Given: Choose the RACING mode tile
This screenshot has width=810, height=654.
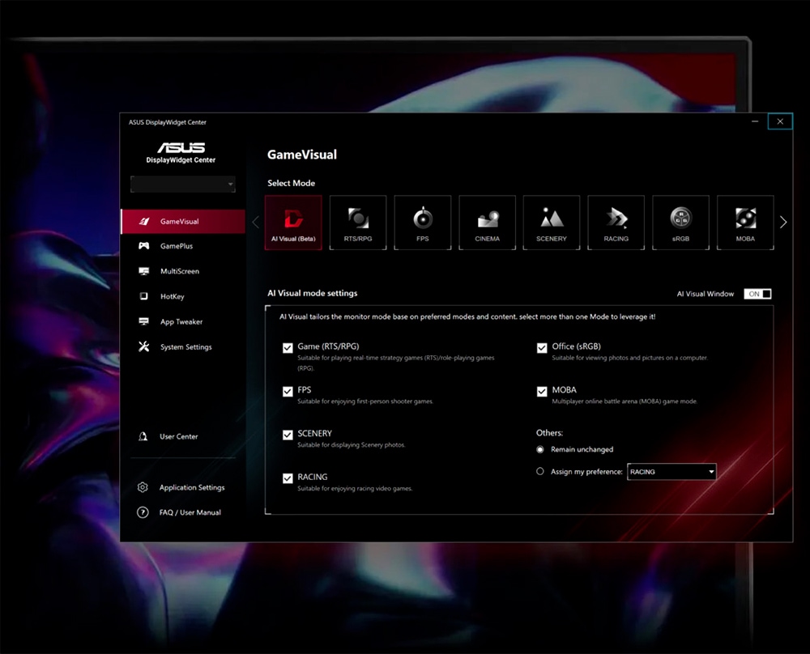Looking at the screenshot, I should [x=616, y=223].
